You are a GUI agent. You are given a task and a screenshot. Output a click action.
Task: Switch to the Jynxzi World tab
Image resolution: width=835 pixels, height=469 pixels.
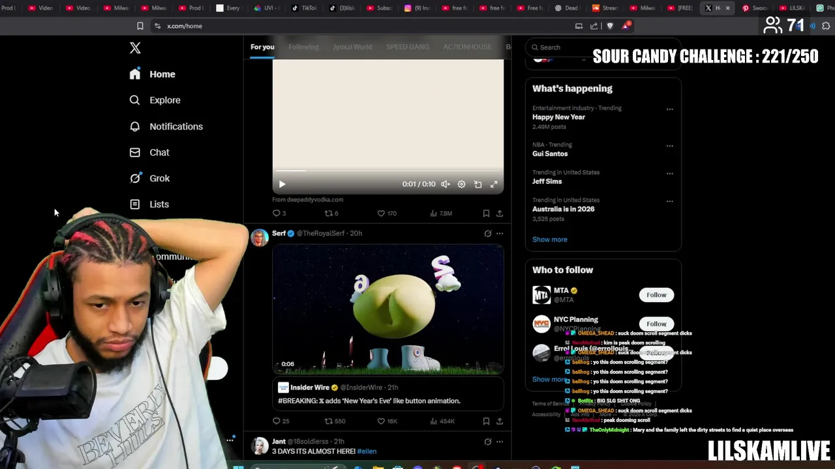(x=352, y=47)
